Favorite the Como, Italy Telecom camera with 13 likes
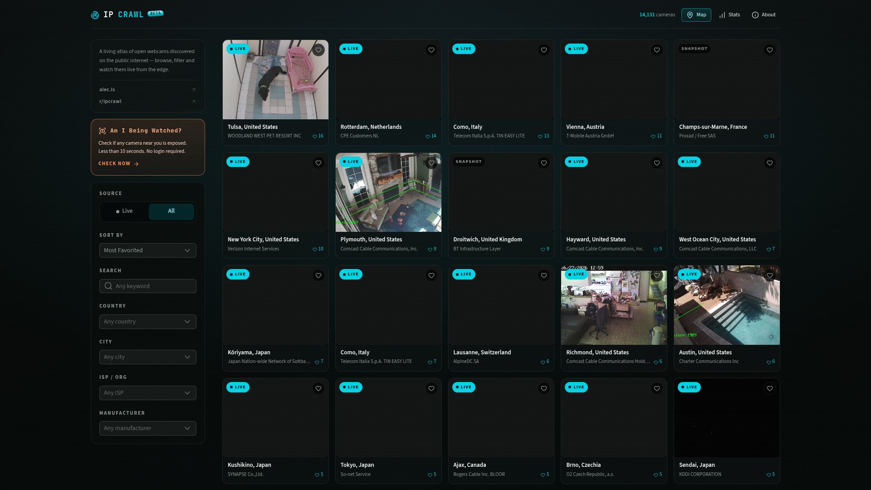Viewport: 871px width, 490px height. 544,50
